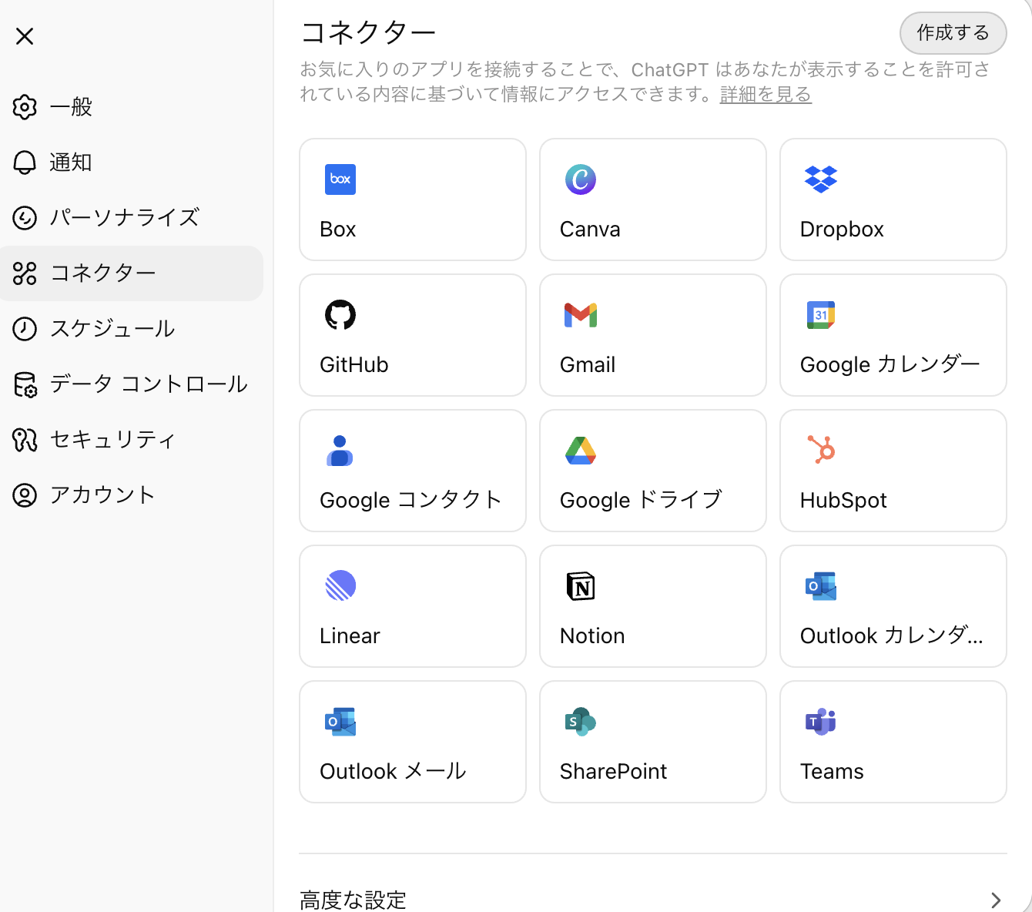This screenshot has width=1032, height=912.
Task: Open the GitHub connector
Action: pos(413,335)
